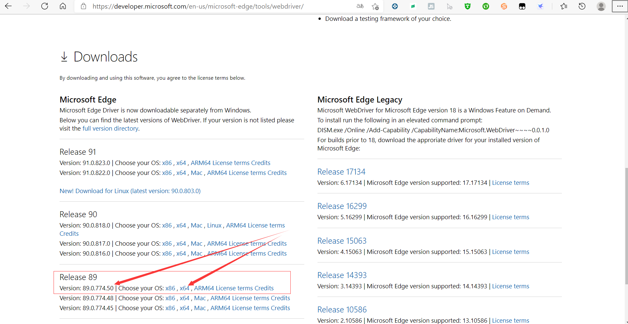Open the blue circular cross extension icon
Viewport: 628px width, 324px height.
(x=395, y=6)
